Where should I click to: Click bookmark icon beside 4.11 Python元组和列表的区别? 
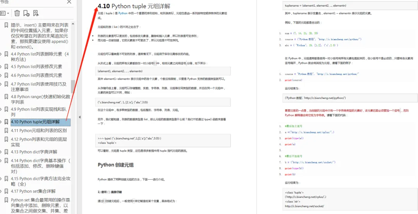(7, 131)
